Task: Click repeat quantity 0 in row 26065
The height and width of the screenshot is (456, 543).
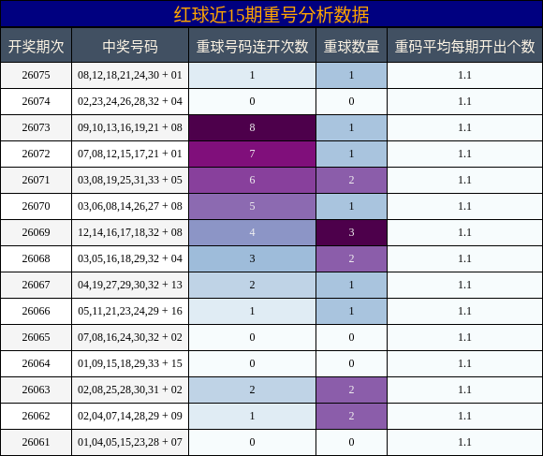Action: (351, 337)
